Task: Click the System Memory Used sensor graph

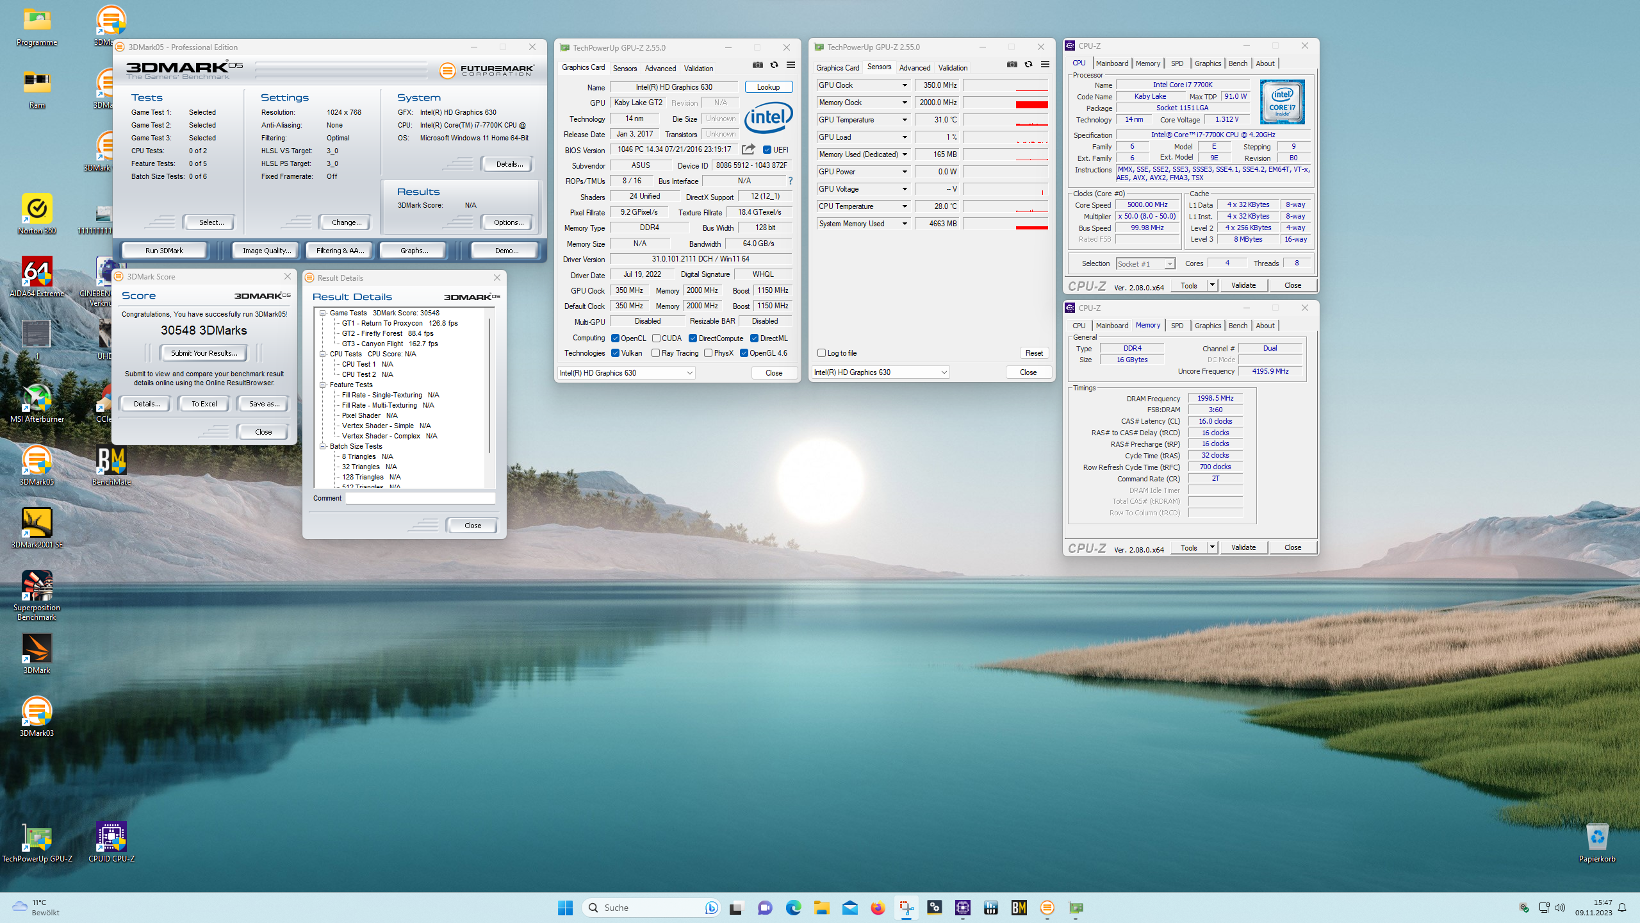Action: [1005, 224]
